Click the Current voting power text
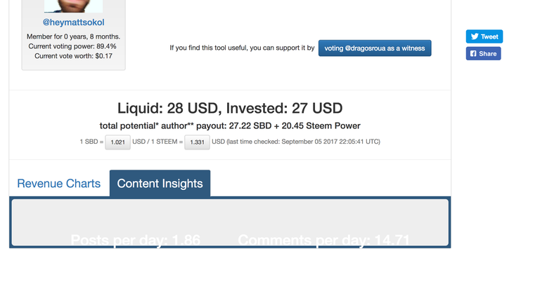Image resolution: width=540 pixels, height=305 pixels. (x=72, y=46)
